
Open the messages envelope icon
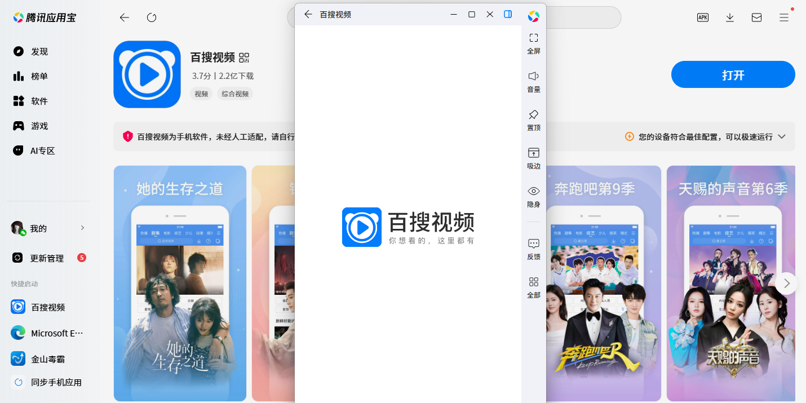click(x=757, y=17)
